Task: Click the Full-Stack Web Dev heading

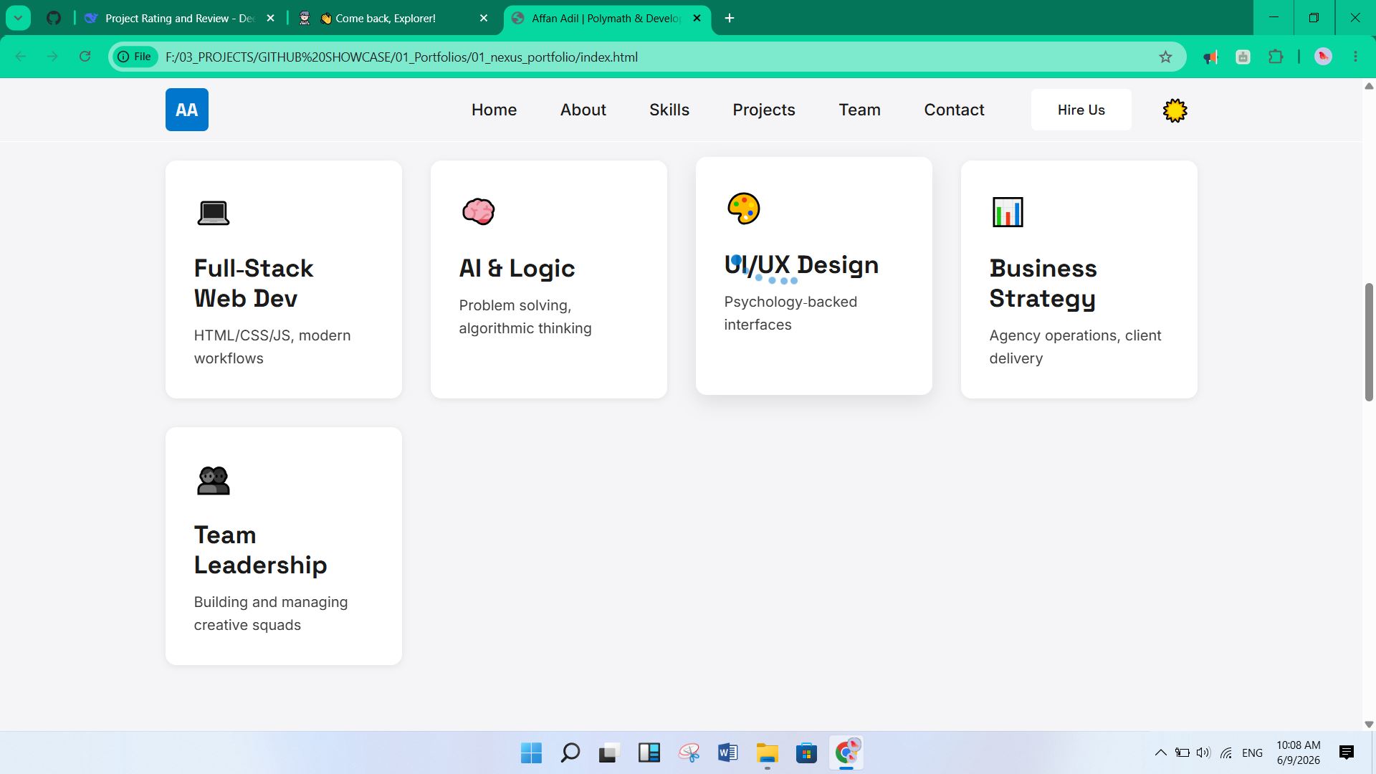Action: [x=254, y=283]
